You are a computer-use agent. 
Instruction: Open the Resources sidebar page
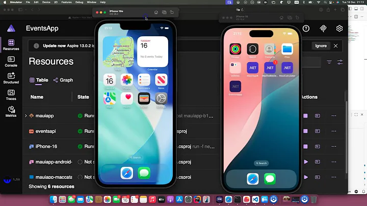coord(11,45)
